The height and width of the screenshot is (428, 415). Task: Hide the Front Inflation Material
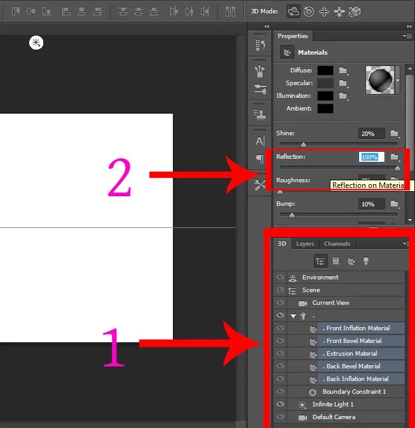pyautogui.click(x=280, y=328)
